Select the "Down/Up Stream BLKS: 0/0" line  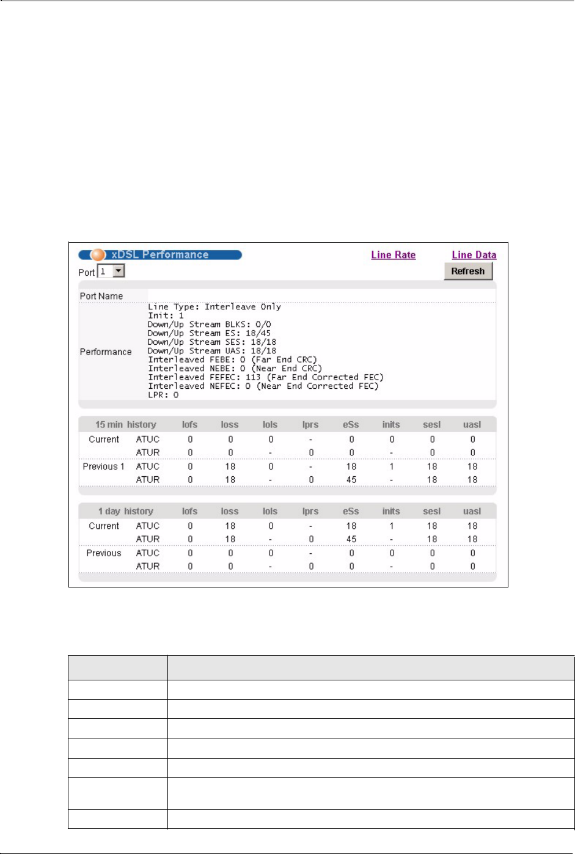210,325
